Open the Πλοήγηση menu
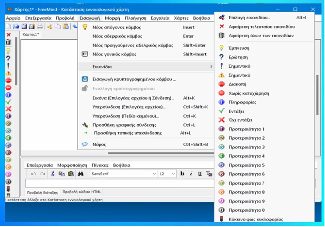325x227 pixels. pos(135,18)
